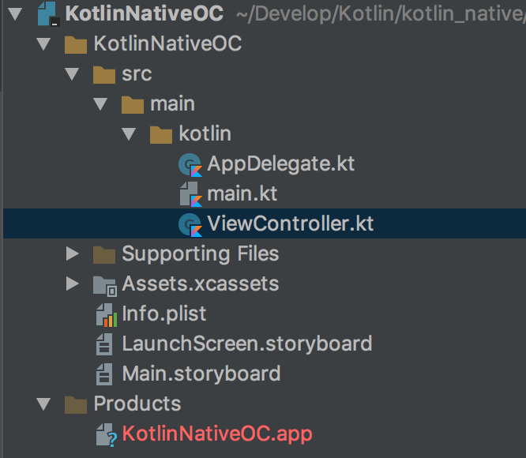Click the KotlinNativeOC project root icon
Screen dimensions: 526x458
click(47, 14)
